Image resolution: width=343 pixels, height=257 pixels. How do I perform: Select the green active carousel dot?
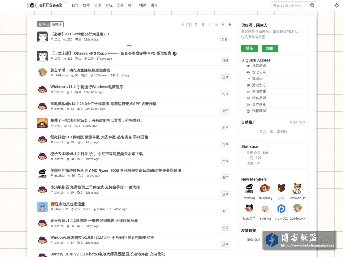click(x=129, y=45)
